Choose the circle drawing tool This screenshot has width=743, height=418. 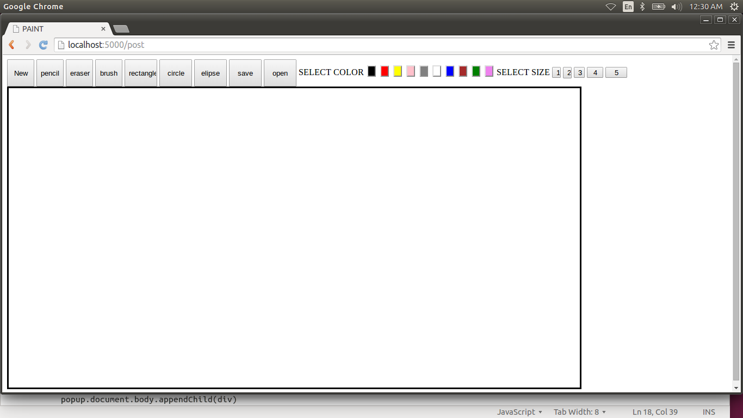[x=175, y=72]
